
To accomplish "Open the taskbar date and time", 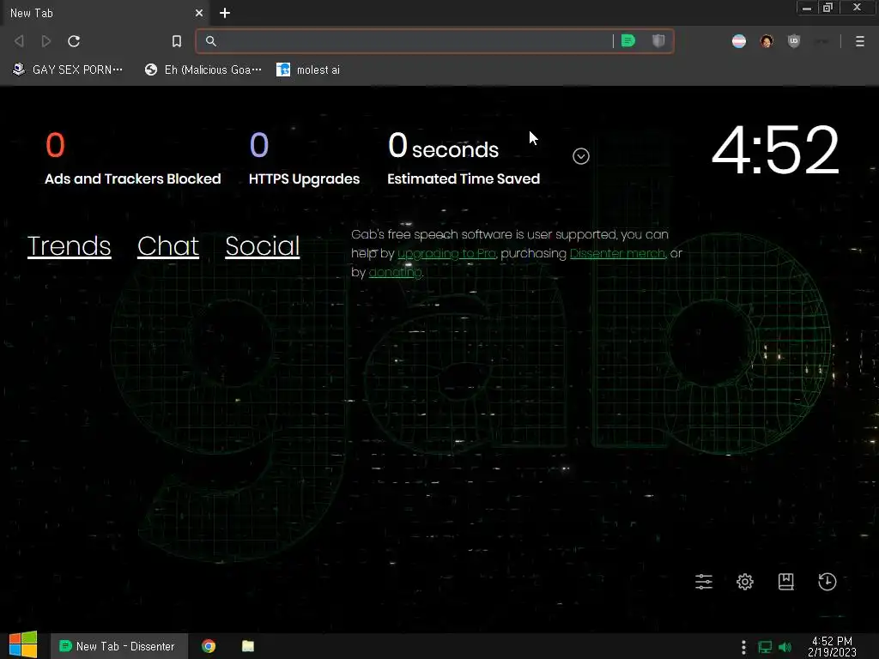I will 832,646.
